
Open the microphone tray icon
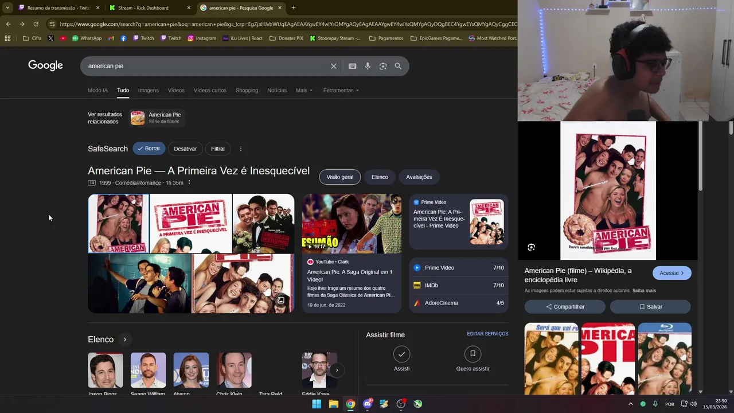click(x=655, y=404)
